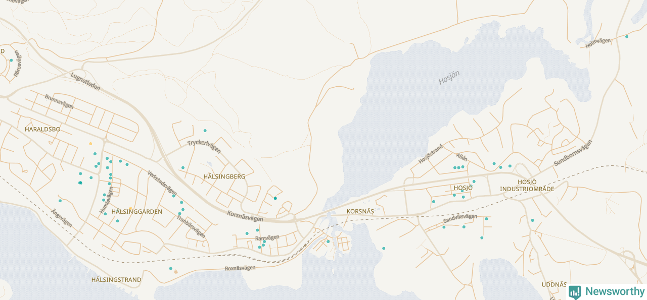
Task: Click the KORSNÄS place label
Action: [360, 211]
